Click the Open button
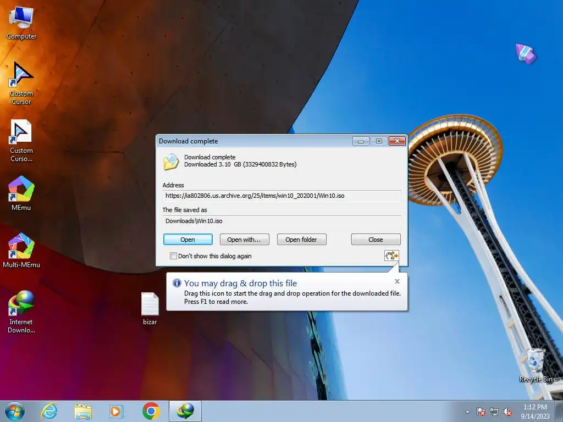Viewport: 563px width, 422px height. click(x=188, y=240)
